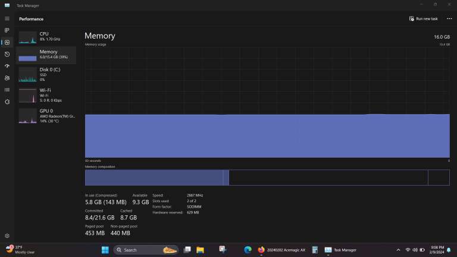Open the Processes page in sidebar

tap(7, 30)
